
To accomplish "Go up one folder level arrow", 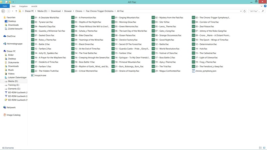I will click(x=16, y=11).
